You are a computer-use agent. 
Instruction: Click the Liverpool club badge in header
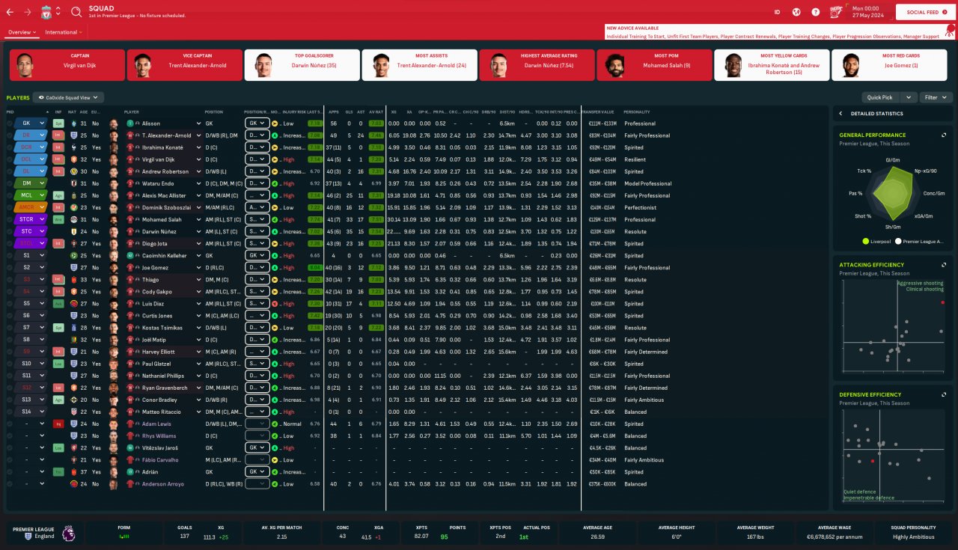[x=46, y=12]
